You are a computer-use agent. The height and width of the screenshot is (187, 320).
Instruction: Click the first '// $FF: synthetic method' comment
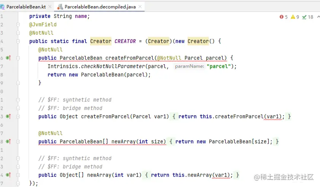pyautogui.click(x=75, y=100)
